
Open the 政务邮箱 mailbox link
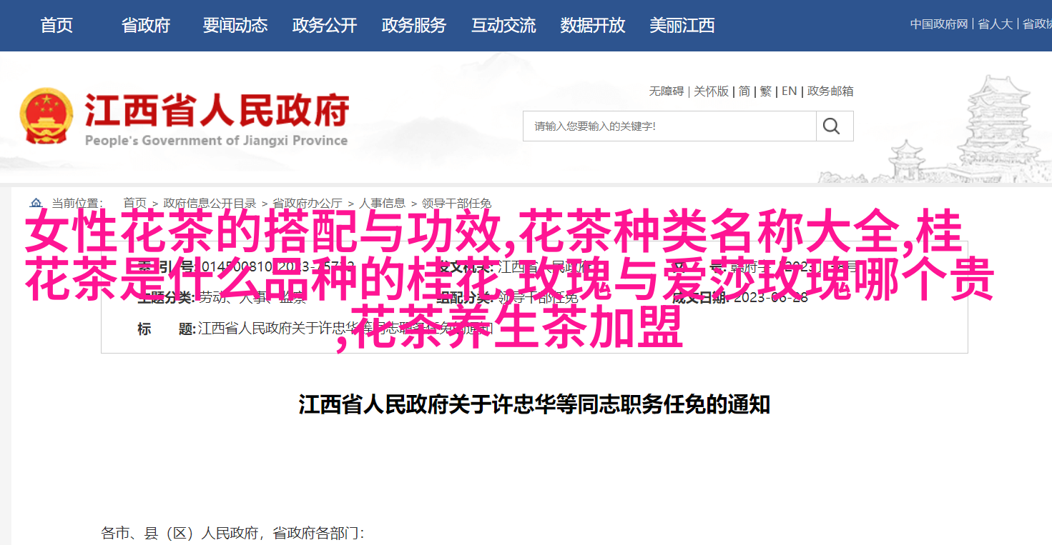pos(830,91)
